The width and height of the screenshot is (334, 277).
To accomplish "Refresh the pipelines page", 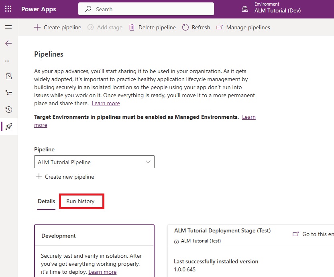I will [x=196, y=27].
